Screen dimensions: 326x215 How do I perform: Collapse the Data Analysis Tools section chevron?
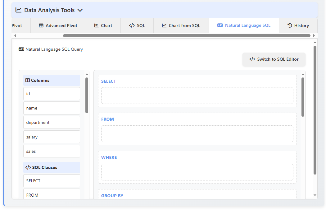coord(80,10)
